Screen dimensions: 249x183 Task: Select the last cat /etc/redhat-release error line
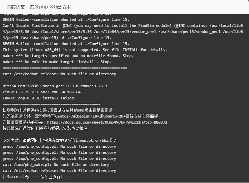click(x=59, y=171)
